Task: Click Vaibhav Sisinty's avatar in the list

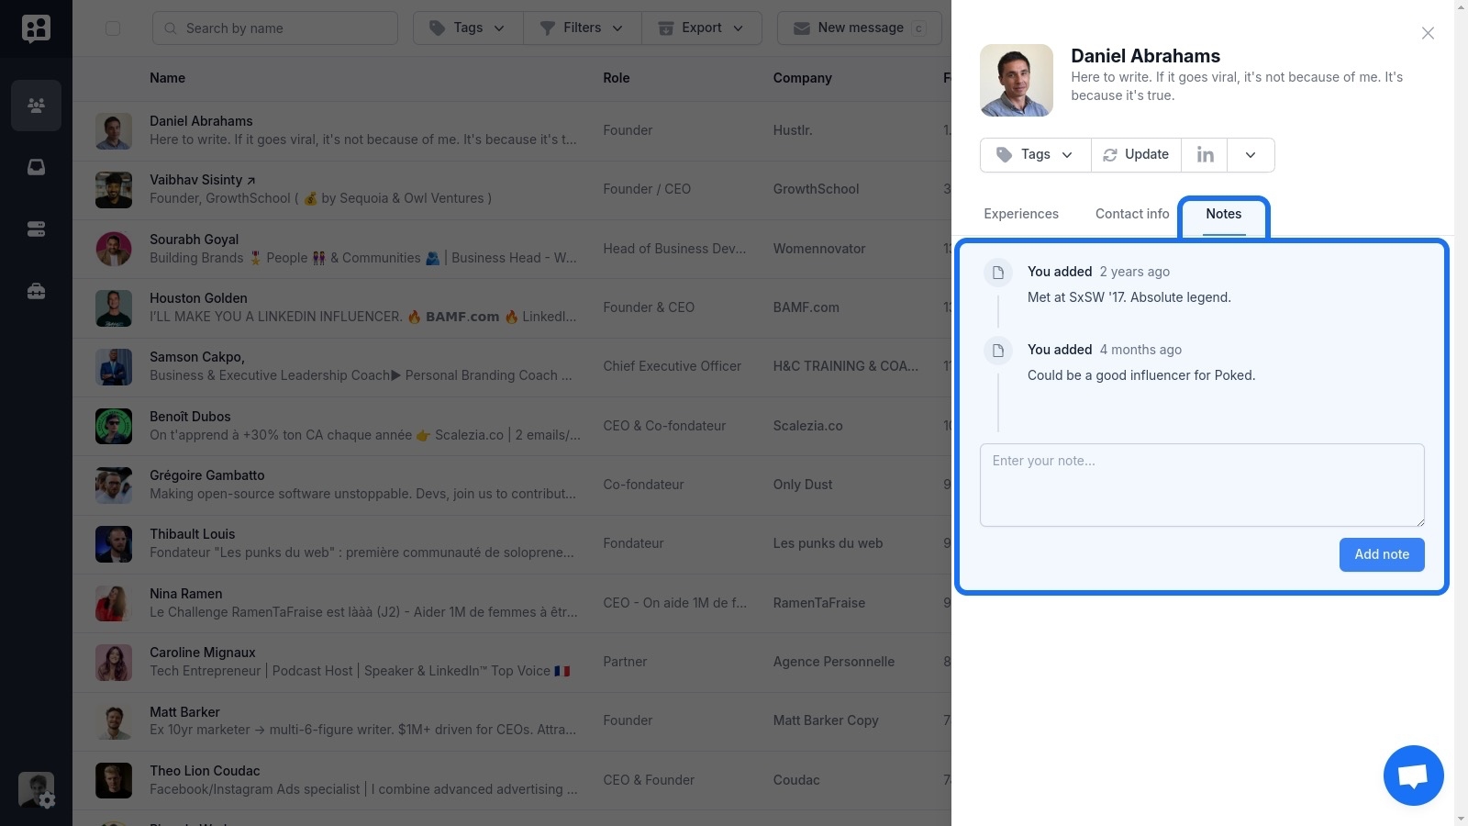Action: 114,190
